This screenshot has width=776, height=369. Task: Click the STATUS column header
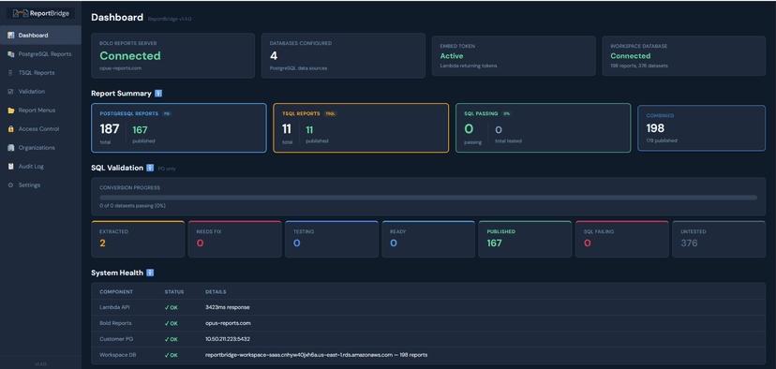(x=174, y=292)
